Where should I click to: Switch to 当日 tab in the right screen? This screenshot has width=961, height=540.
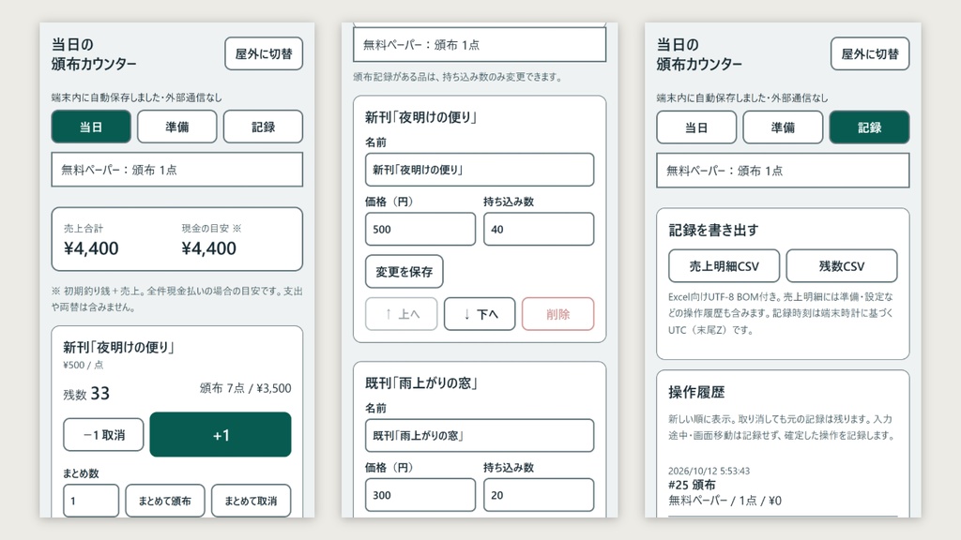click(696, 127)
